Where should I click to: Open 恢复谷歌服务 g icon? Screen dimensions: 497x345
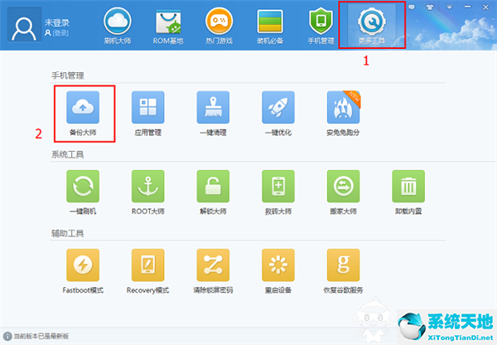pyautogui.click(x=343, y=271)
